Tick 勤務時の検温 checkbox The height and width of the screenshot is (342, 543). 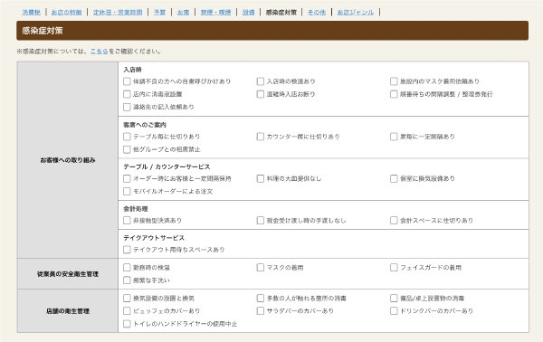click(127, 268)
